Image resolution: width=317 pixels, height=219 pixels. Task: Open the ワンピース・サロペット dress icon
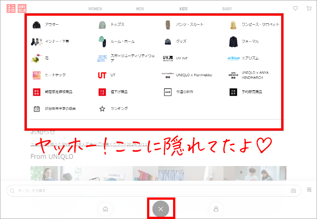(233, 25)
